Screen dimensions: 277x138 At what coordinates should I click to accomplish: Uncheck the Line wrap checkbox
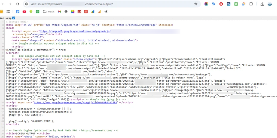pos(14,18)
